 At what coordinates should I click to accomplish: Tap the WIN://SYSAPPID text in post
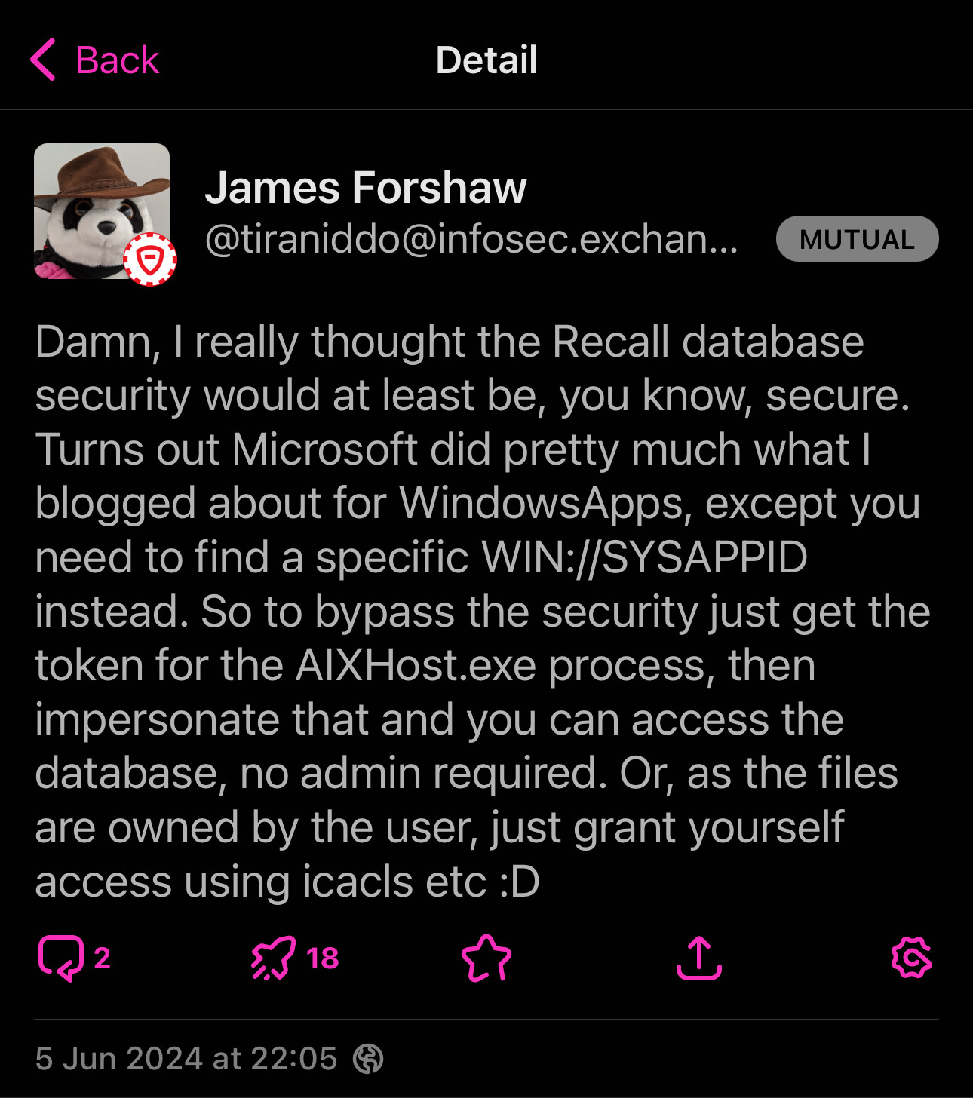coord(644,557)
